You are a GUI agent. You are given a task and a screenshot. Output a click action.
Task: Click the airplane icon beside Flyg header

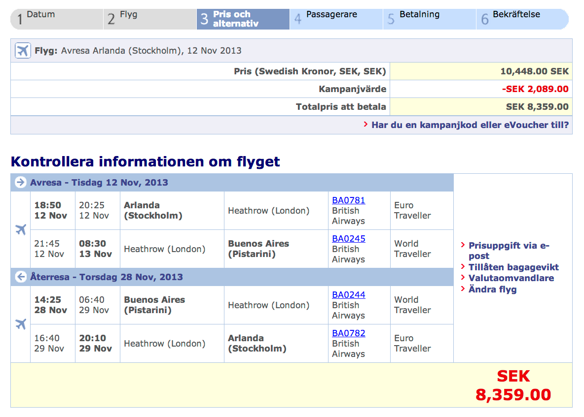coord(23,50)
